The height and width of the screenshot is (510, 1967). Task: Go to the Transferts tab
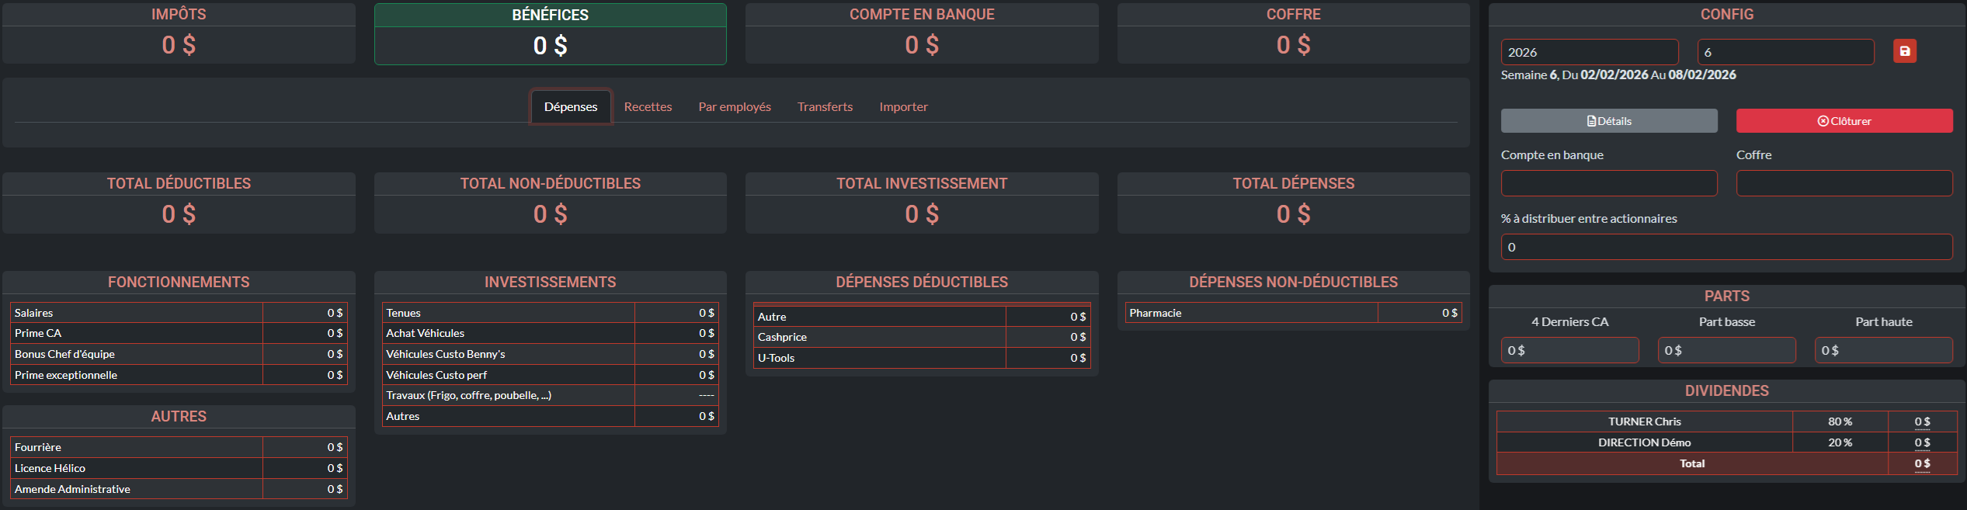point(825,107)
